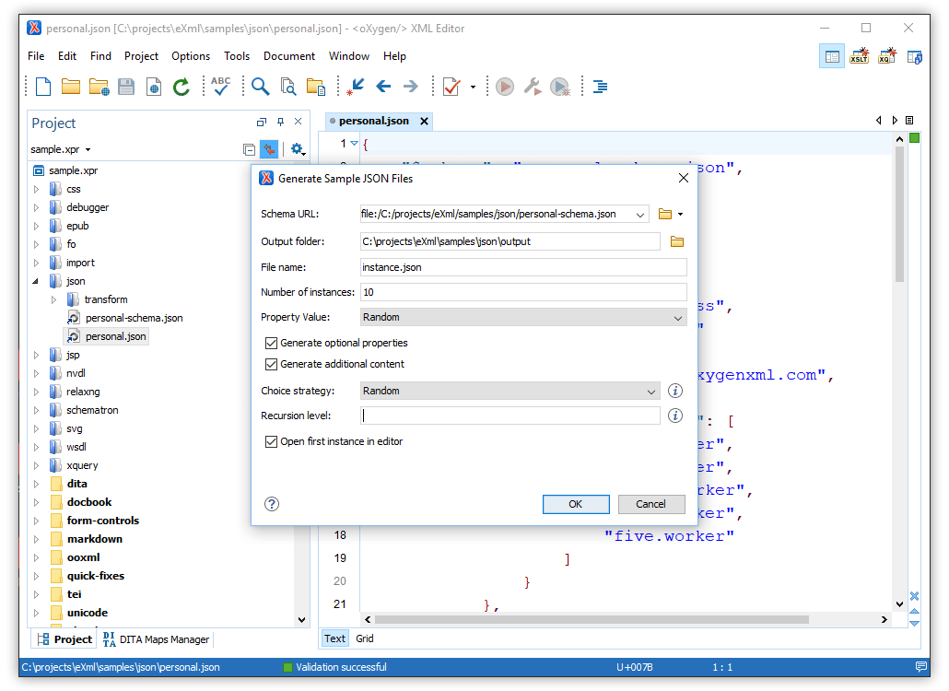Switch to the Grid editor mode tab

tap(364, 638)
